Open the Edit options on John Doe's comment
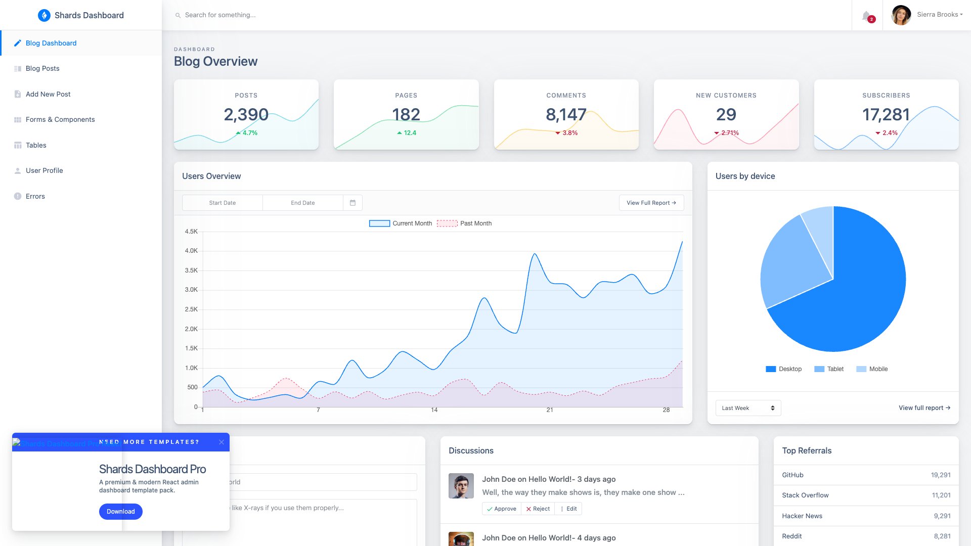 pos(568,509)
